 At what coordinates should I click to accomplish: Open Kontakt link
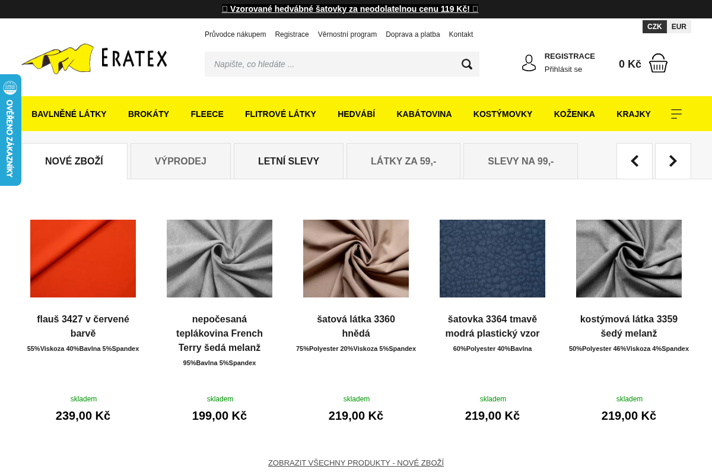[461, 34]
